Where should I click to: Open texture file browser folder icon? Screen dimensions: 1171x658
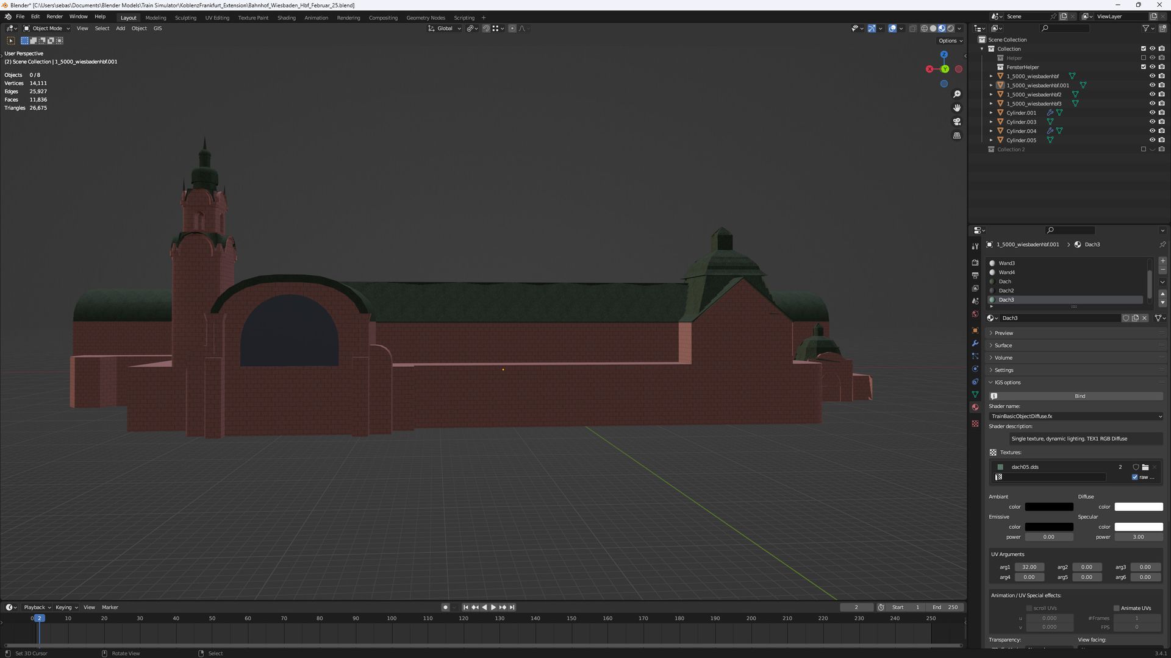pos(1145,467)
